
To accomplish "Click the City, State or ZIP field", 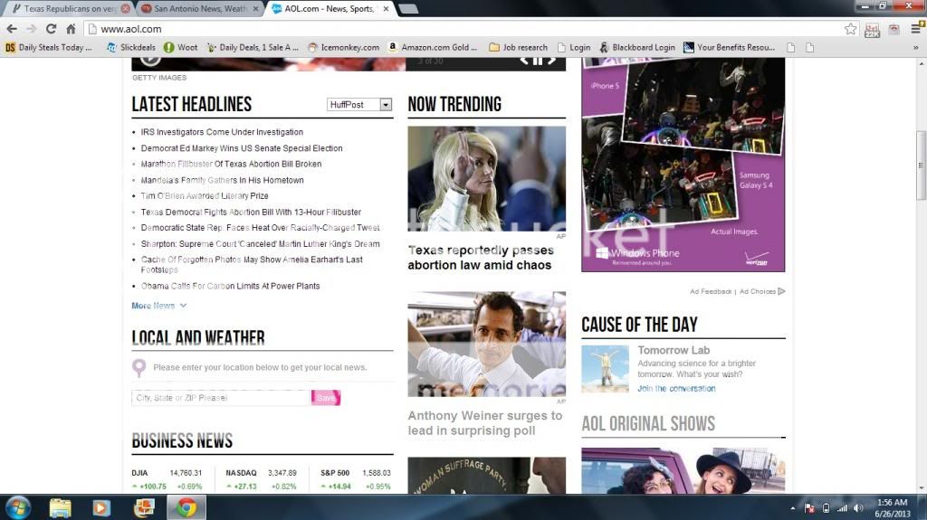I will tap(221, 398).
